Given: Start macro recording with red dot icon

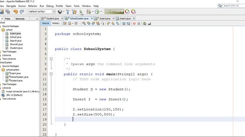Looking at the screenshot, I should point(134,24).
